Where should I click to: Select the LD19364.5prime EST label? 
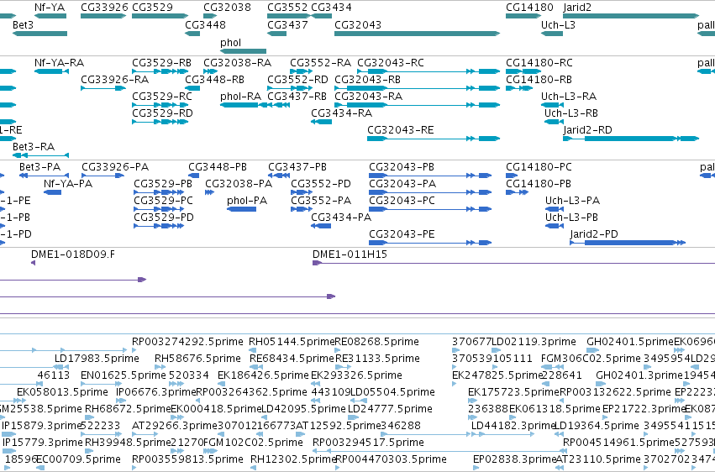pyautogui.click(x=597, y=426)
